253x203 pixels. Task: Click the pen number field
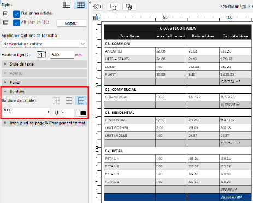(x=67, y=113)
